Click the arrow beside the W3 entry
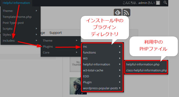This screenshot has width=179, height=97. click(120, 58)
